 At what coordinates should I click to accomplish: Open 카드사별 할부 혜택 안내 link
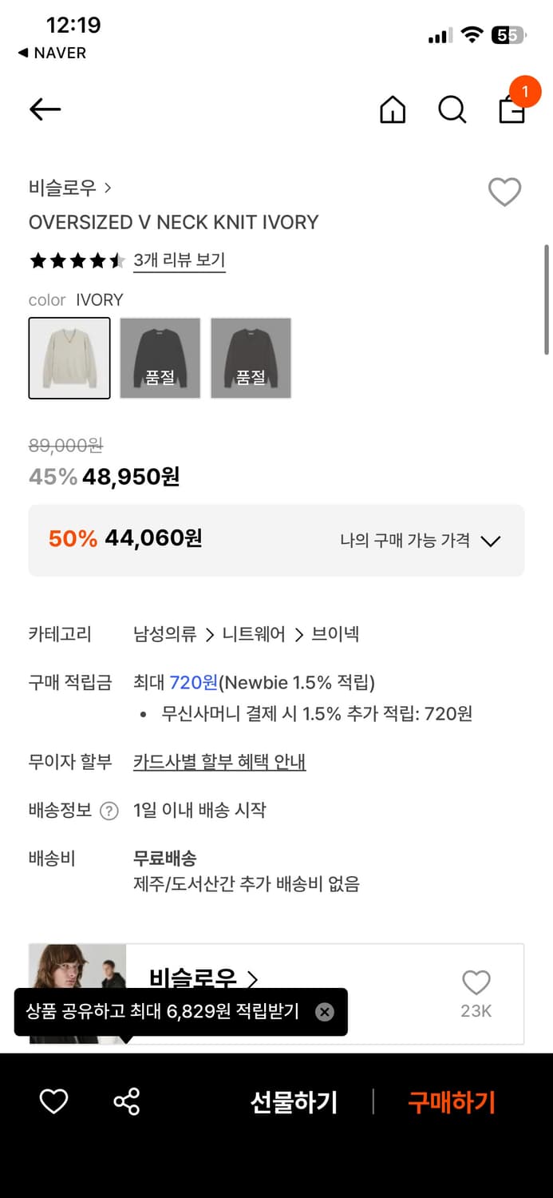219,761
